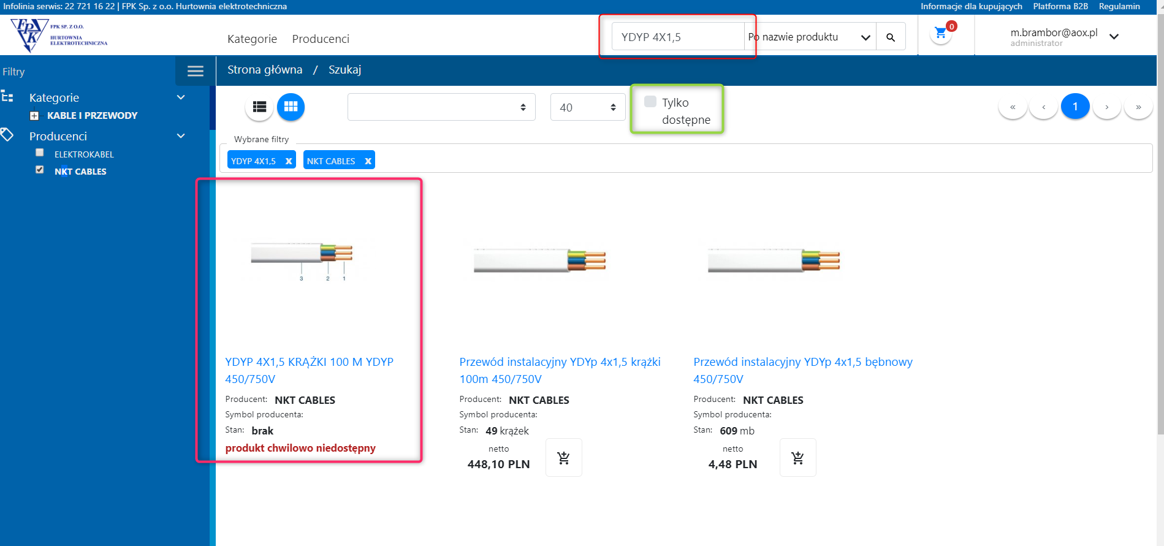This screenshot has height=546, width=1164.
Task: Open the Platforma B2B link
Action: tap(1060, 6)
